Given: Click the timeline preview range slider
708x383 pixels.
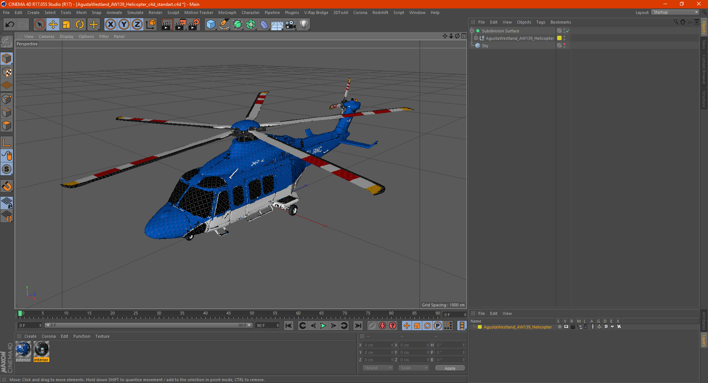Looking at the screenshot, I should click(149, 325).
